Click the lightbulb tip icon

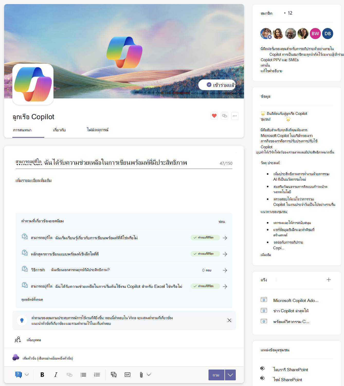pyautogui.click(x=22, y=320)
